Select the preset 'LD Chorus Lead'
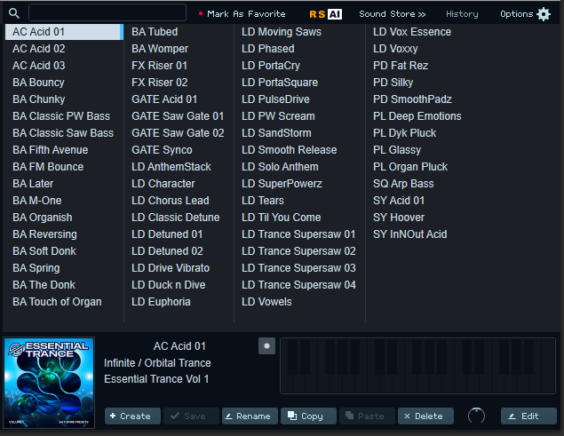Screen dimensions: 564x436 [171, 201]
